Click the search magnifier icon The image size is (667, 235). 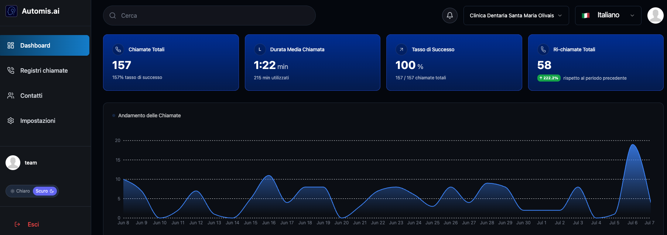click(x=113, y=15)
